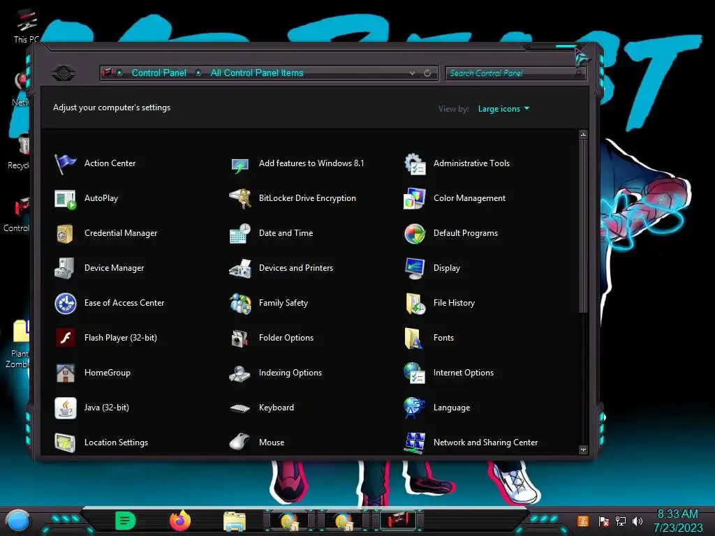Click the network tray icon
This screenshot has height=536, width=715.
click(x=621, y=521)
